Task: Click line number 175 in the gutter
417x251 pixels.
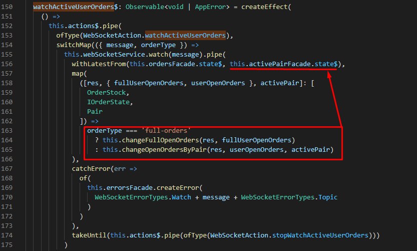Action: (x=7, y=245)
